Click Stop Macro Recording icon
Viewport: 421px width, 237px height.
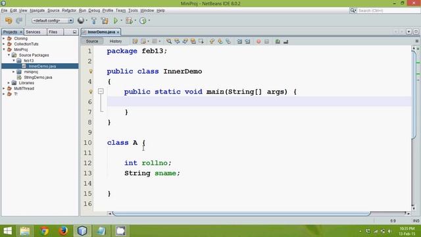266,41
